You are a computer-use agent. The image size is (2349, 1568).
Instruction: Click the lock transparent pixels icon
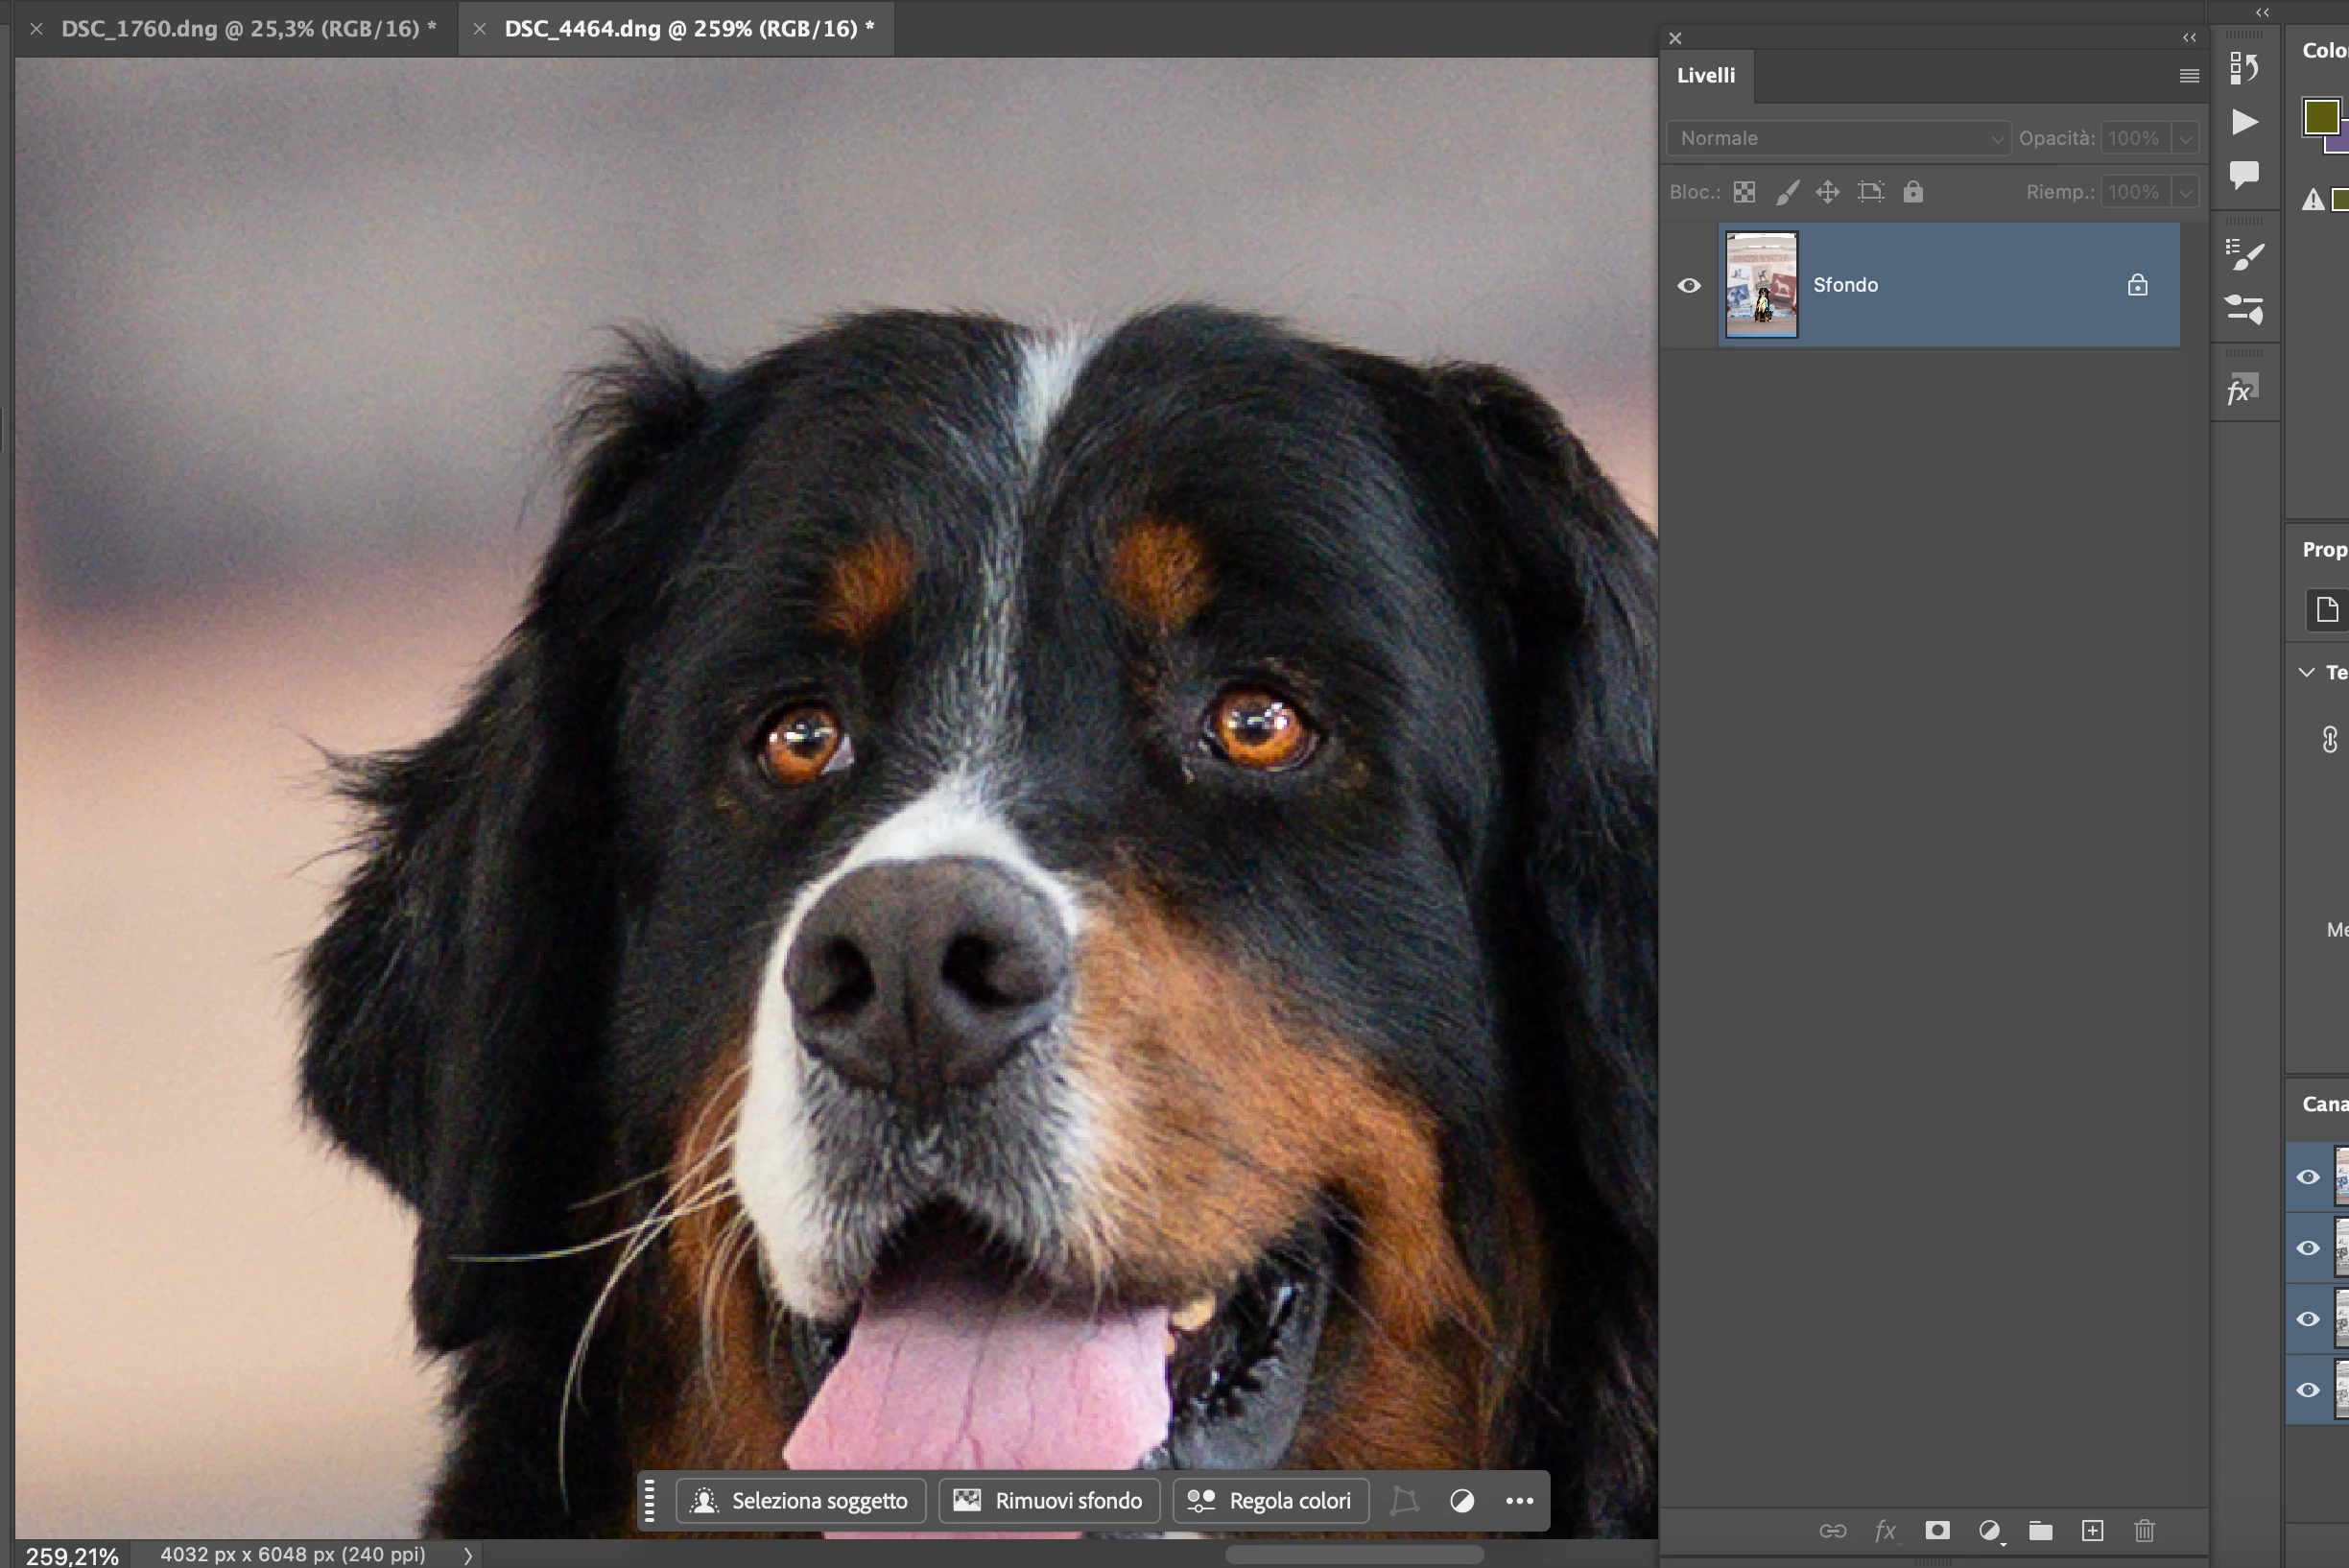click(x=1744, y=192)
